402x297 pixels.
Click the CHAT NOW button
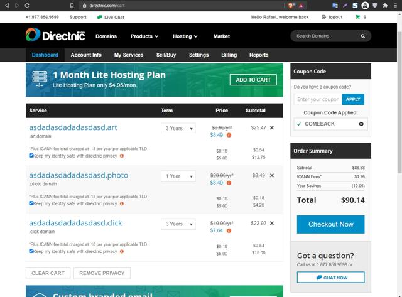[331, 278]
